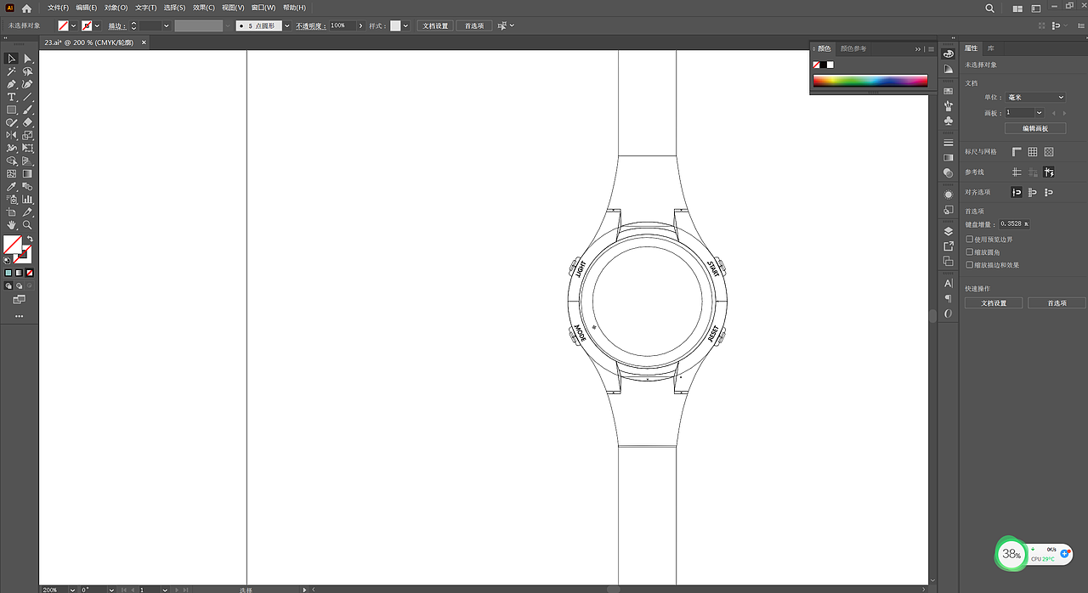1088x593 pixels.
Task: Select the Gradient tool
Action: coord(28,173)
